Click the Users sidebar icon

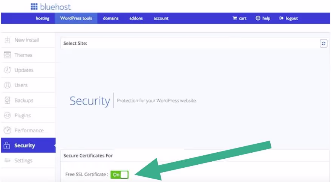point(8,85)
